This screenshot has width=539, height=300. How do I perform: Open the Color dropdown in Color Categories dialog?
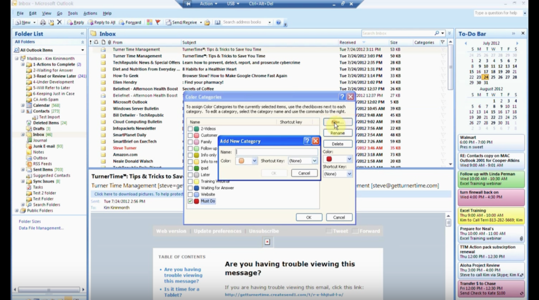(x=349, y=159)
